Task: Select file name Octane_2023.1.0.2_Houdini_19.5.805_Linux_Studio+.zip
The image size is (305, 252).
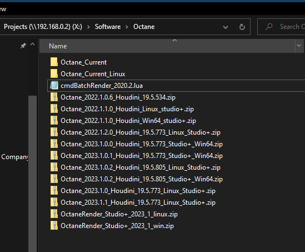Action: tap(141, 167)
